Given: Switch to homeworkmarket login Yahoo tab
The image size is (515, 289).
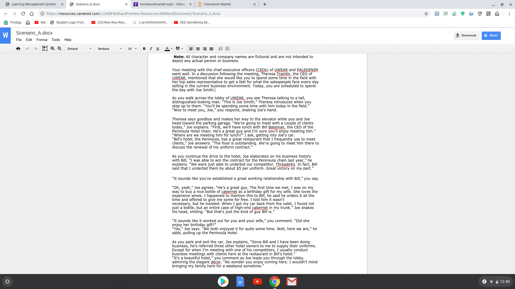Looking at the screenshot, I should pyautogui.click(x=162, y=4).
